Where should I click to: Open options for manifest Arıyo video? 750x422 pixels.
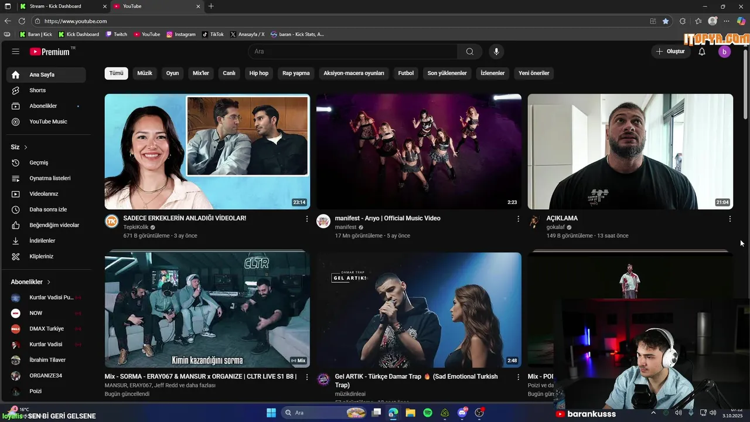click(x=518, y=219)
